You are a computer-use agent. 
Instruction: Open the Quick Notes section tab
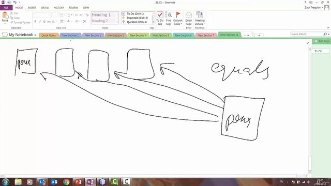[49, 36]
